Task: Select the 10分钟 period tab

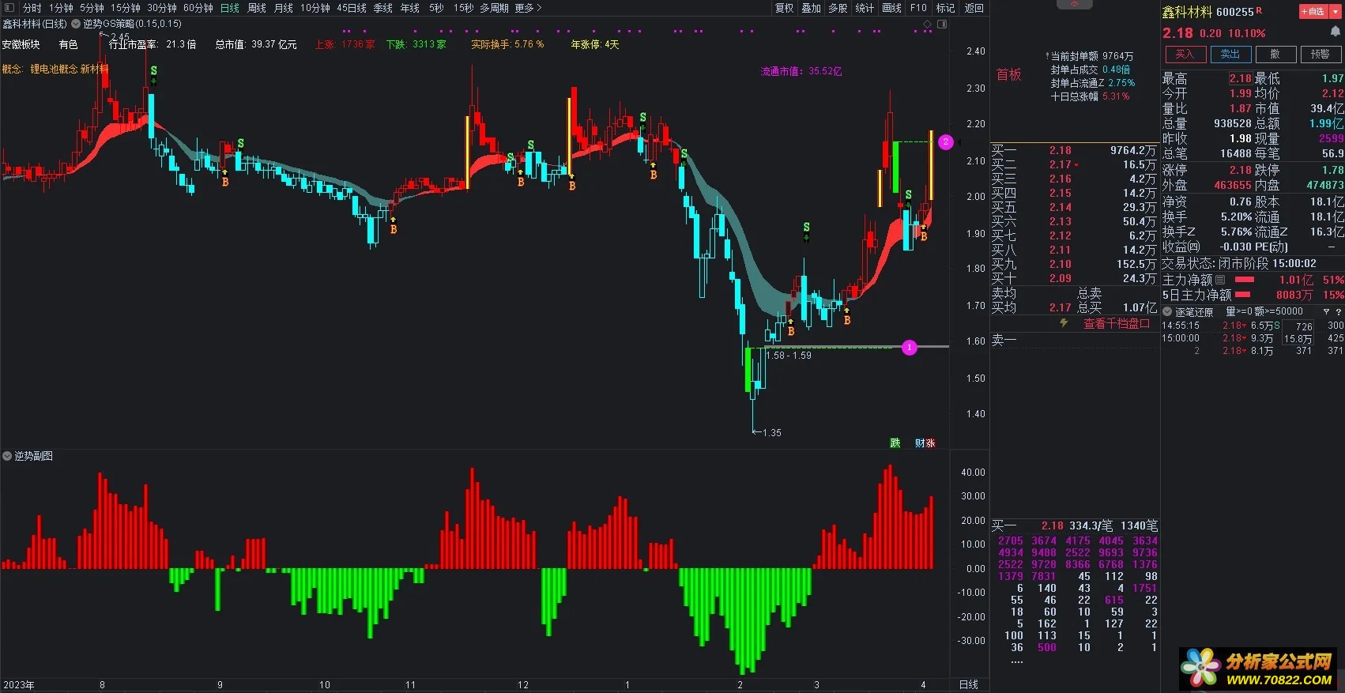Action: coord(315,8)
